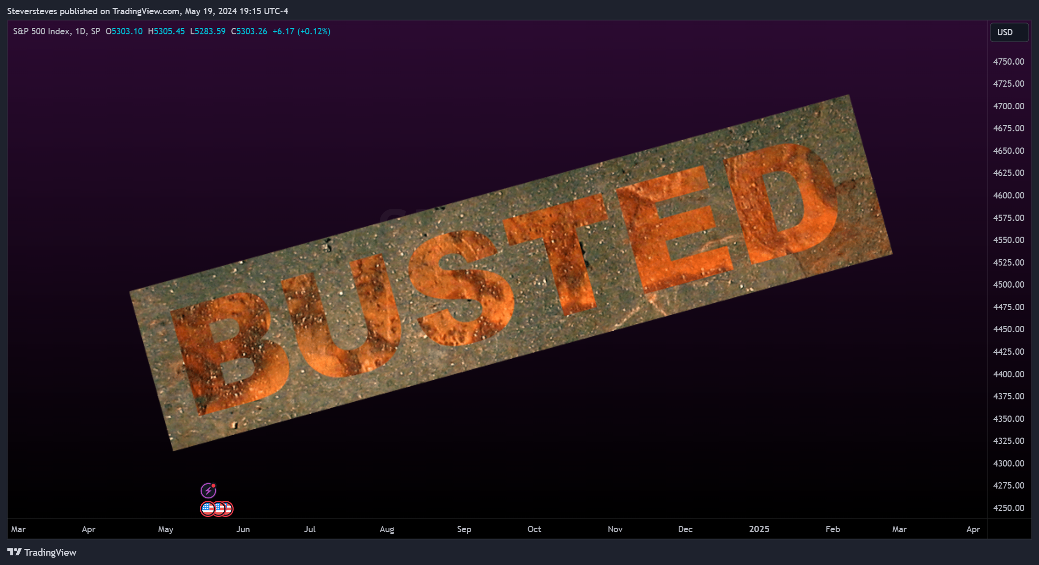Click the 4625.00 price axis label
1039x565 pixels.
click(1009, 173)
